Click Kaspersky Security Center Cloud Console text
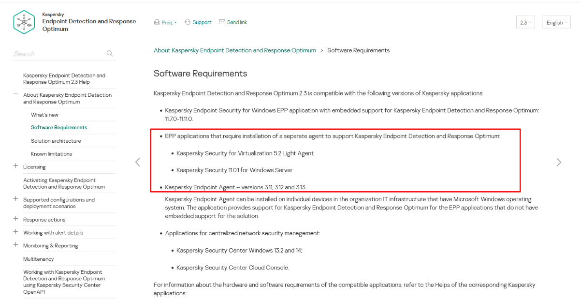This screenshot has height=301, width=580. tap(232, 268)
